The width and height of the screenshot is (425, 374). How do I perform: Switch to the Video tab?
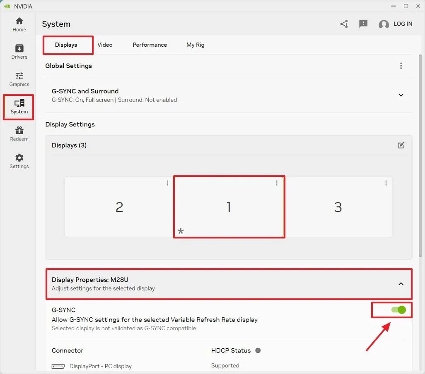click(105, 45)
